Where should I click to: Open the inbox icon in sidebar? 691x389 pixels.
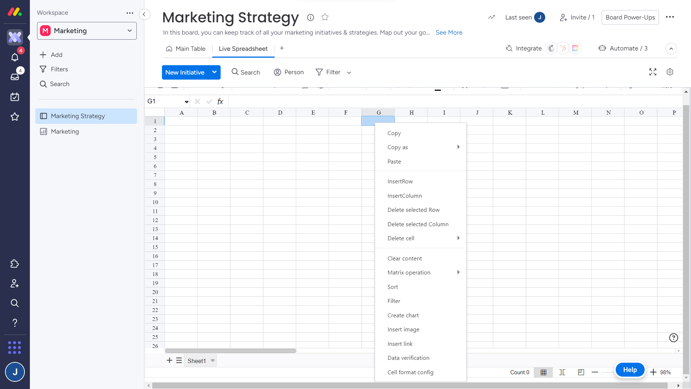pyautogui.click(x=15, y=77)
